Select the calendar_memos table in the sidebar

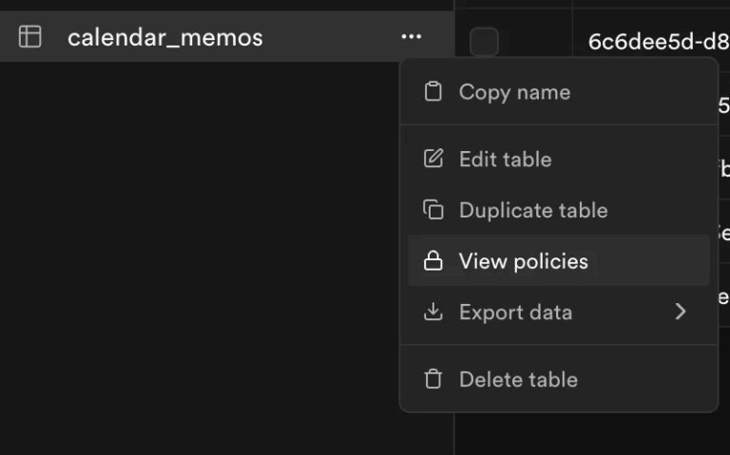coord(165,37)
